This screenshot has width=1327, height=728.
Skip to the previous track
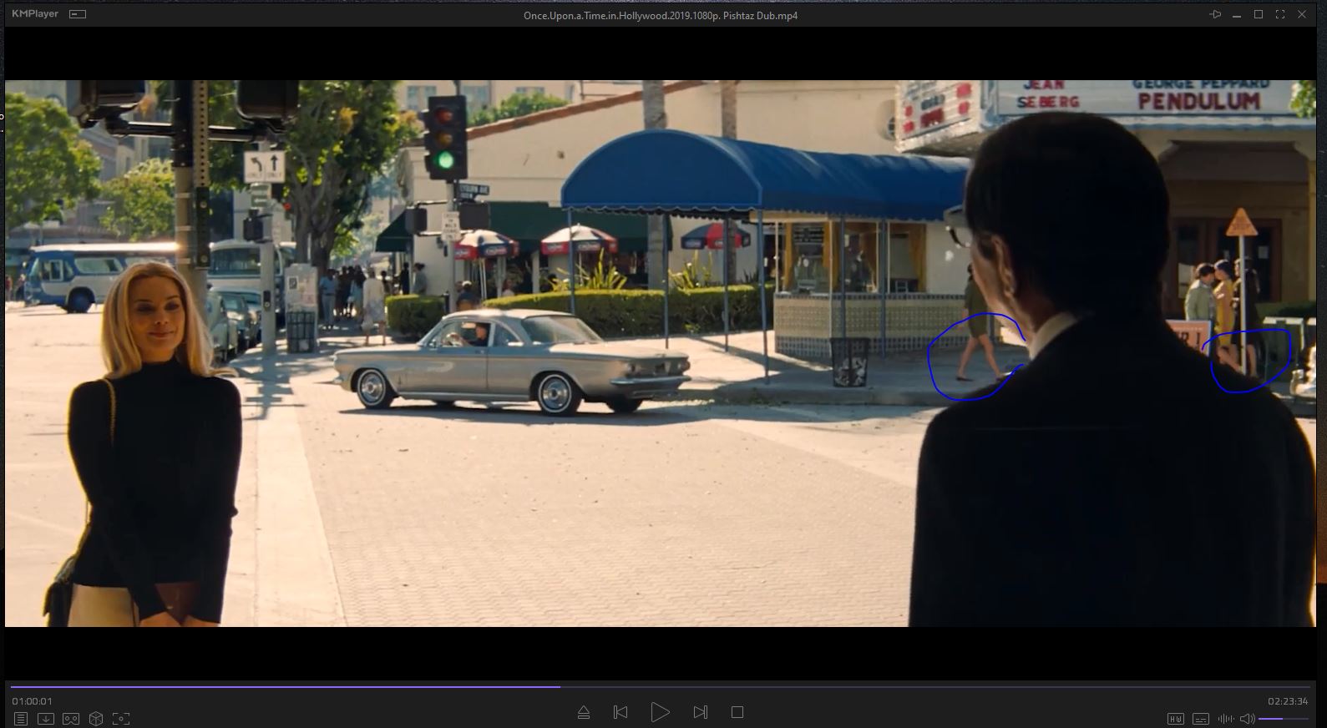pyautogui.click(x=620, y=712)
